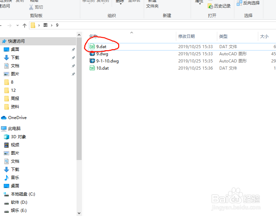276x217 pixels.
Task: Go up one folder level arrow
Action: point(25,26)
